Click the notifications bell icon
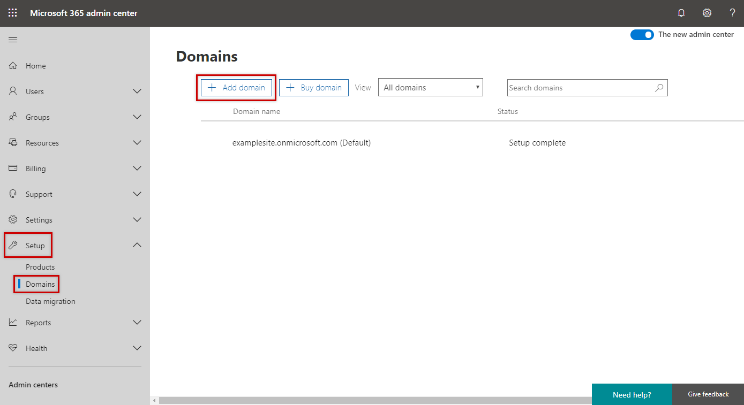 coord(681,13)
